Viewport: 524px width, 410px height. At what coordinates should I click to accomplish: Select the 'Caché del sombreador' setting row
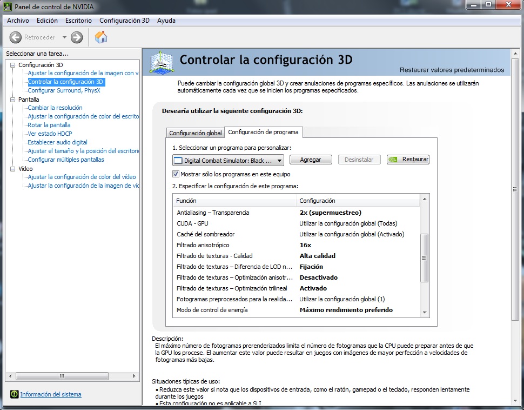[x=297, y=234]
